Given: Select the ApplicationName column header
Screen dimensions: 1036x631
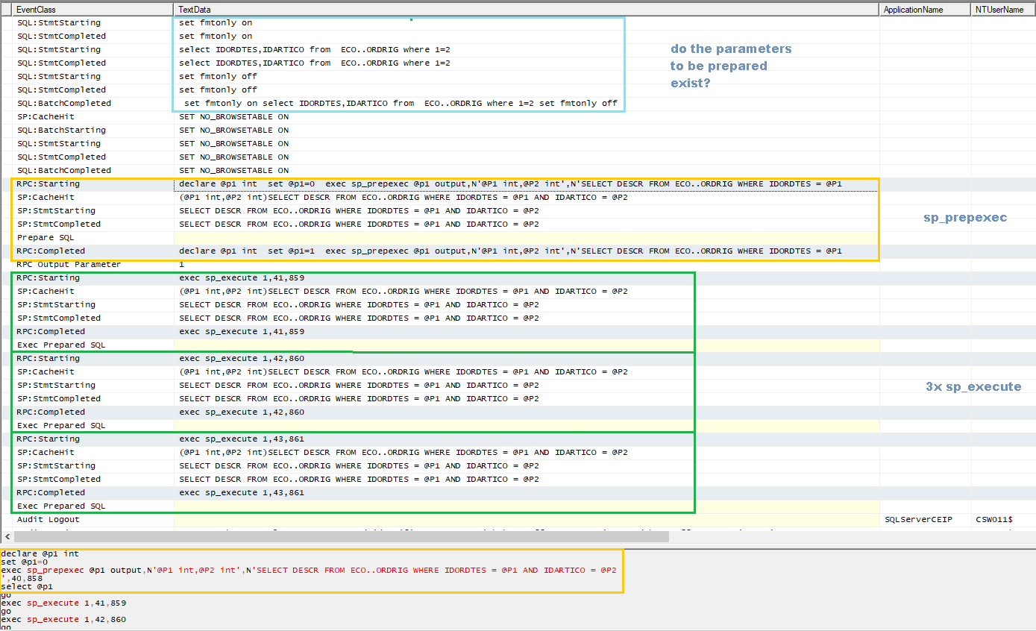Looking at the screenshot, I should [925, 9].
